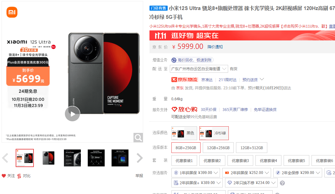Click the 高价回收 recycle icon
Screen dimensions: 335x194
coord(174,60)
